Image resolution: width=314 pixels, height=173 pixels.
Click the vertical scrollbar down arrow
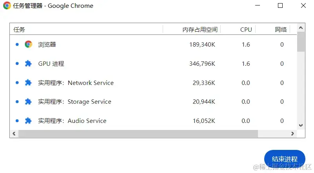click(x=301, y=125)
